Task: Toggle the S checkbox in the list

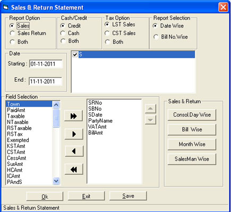Action: coord(75,55)
